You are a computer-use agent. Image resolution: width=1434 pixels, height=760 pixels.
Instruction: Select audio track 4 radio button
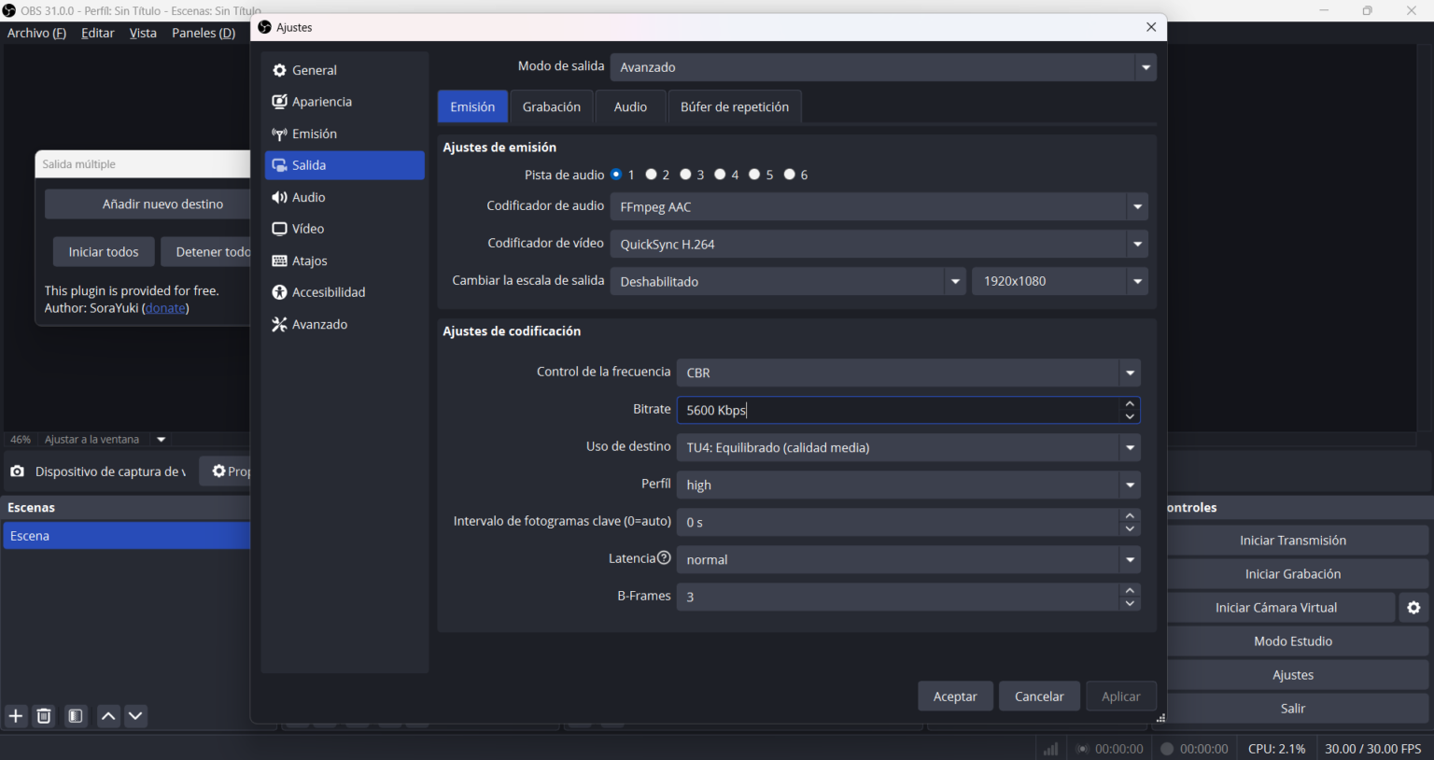[721, 175]
